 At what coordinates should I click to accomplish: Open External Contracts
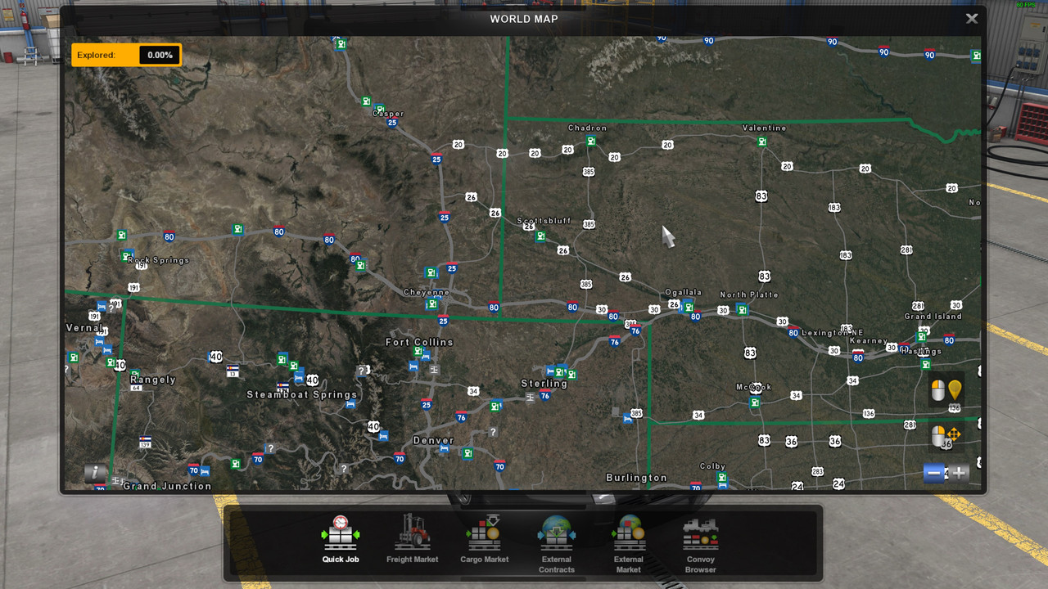coord(557,545)
